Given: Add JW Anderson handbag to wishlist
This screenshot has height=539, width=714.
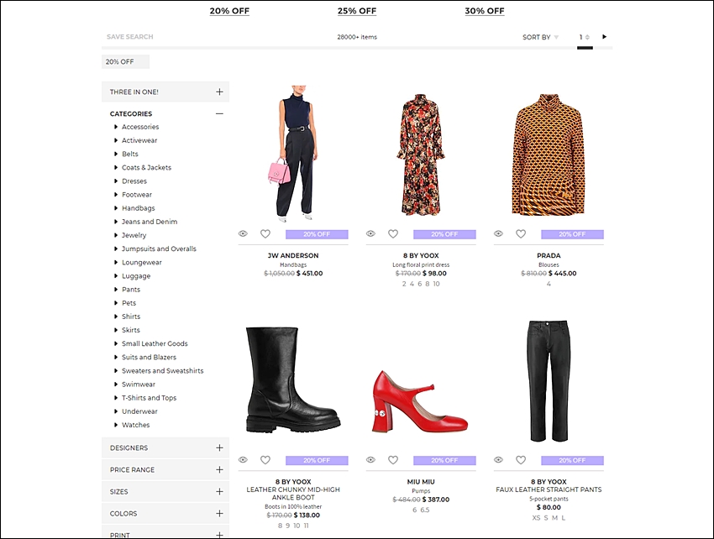Looking at the screenshot, I should click(265, 233).
